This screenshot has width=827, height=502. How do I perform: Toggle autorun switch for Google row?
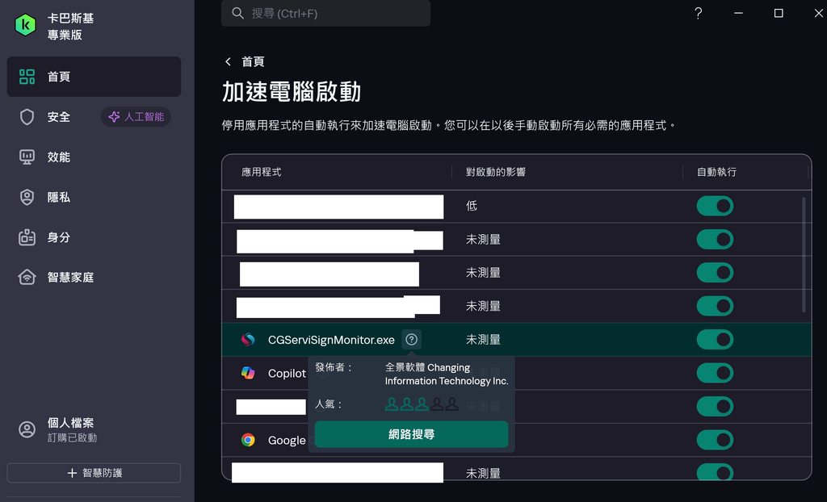715,440
